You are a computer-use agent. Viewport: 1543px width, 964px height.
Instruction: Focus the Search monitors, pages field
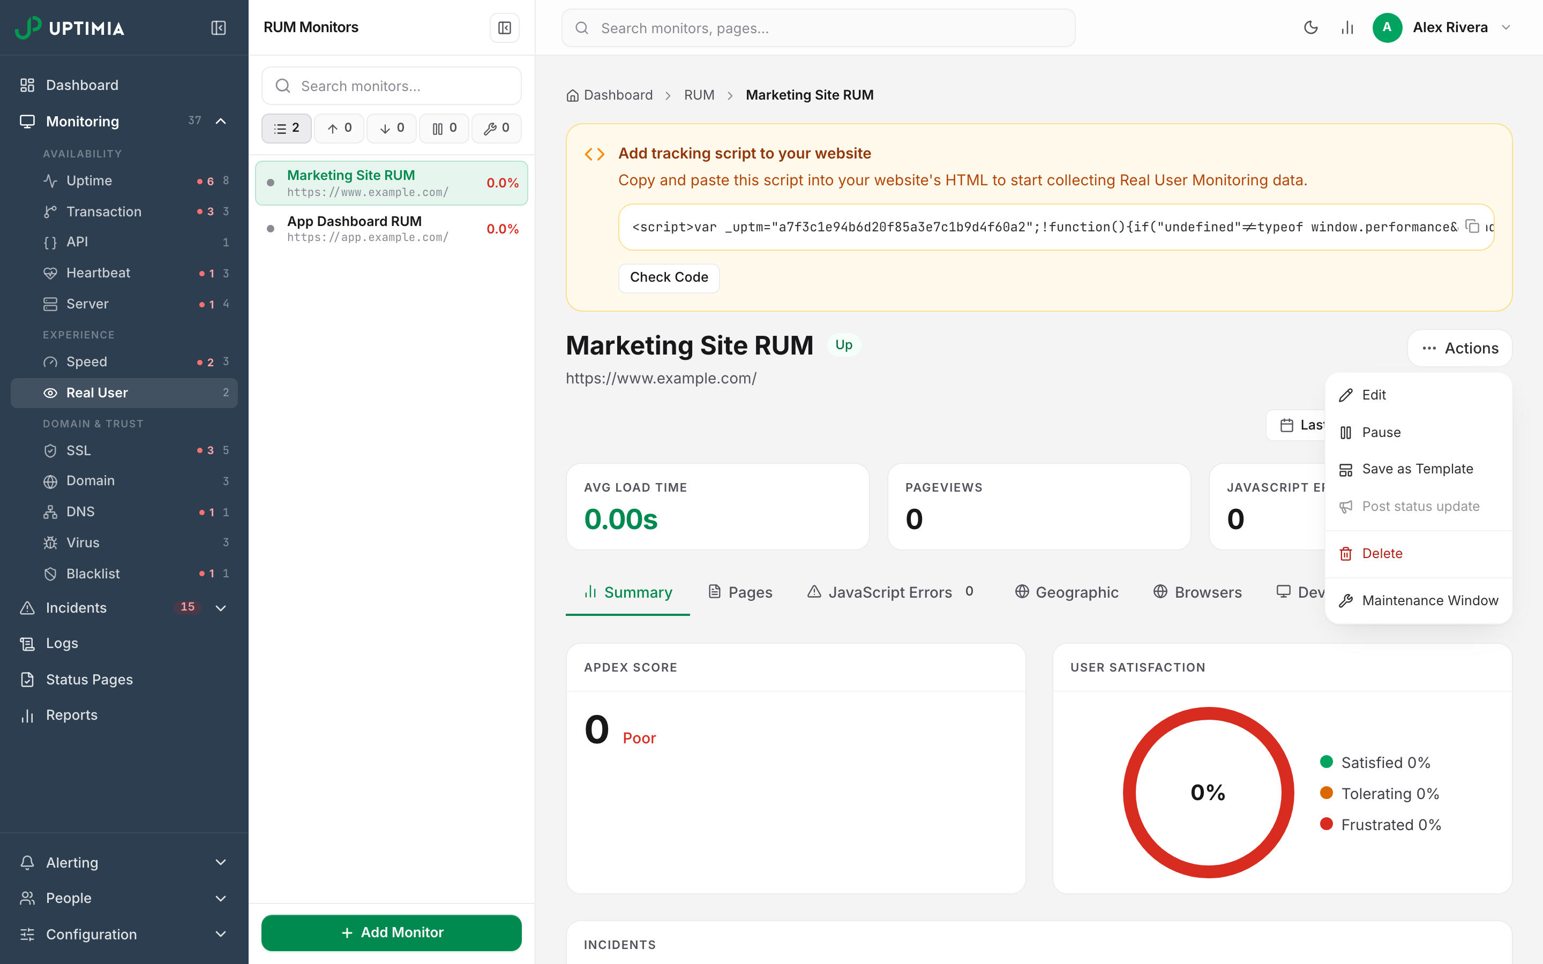(818, 28)
